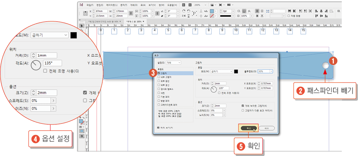Click the fit frame to content icon
358x156 pixels.
tap(305, 11)
